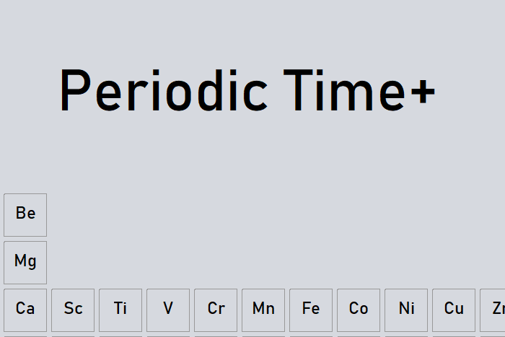Click the Ni element tile
Image resolution: width=505 pixels, height=337 pixels.
click(x=406, y=310)
